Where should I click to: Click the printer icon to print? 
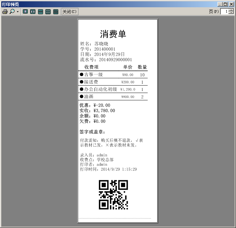(5, 12)
